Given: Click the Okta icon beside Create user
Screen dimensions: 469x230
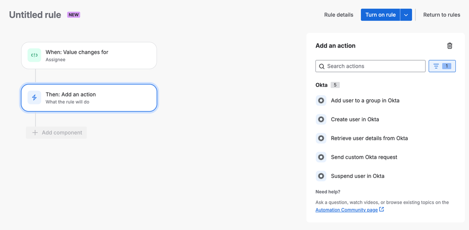Looking at the screenshot, I should pos(321,119).
